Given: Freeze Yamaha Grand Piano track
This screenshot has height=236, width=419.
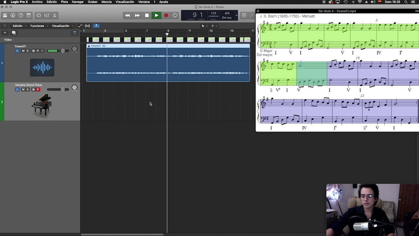Looking at the screenshot, I should click(x=33, y=89).
